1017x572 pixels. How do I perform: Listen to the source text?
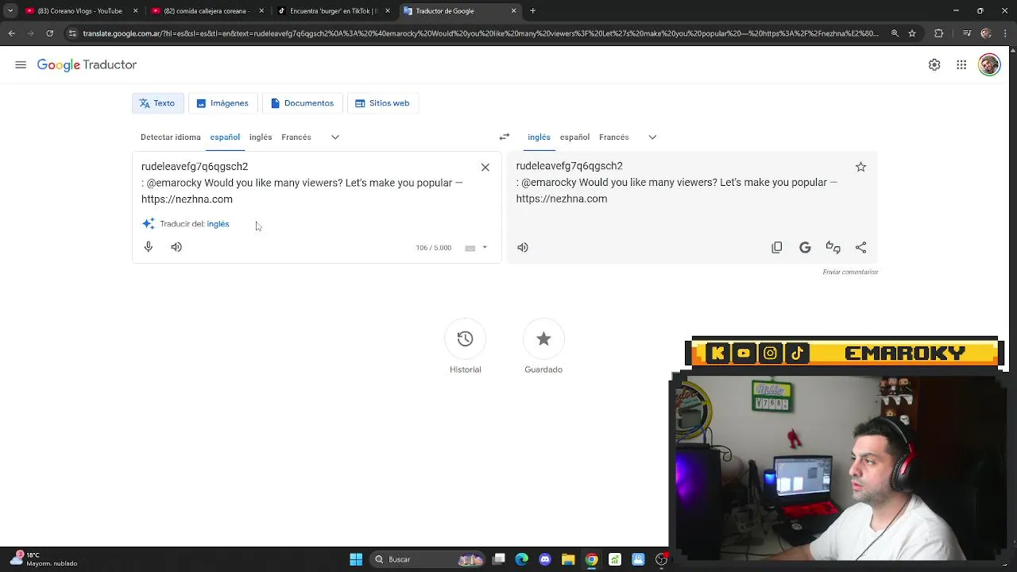pyautogui.click(x=176, y=247)
